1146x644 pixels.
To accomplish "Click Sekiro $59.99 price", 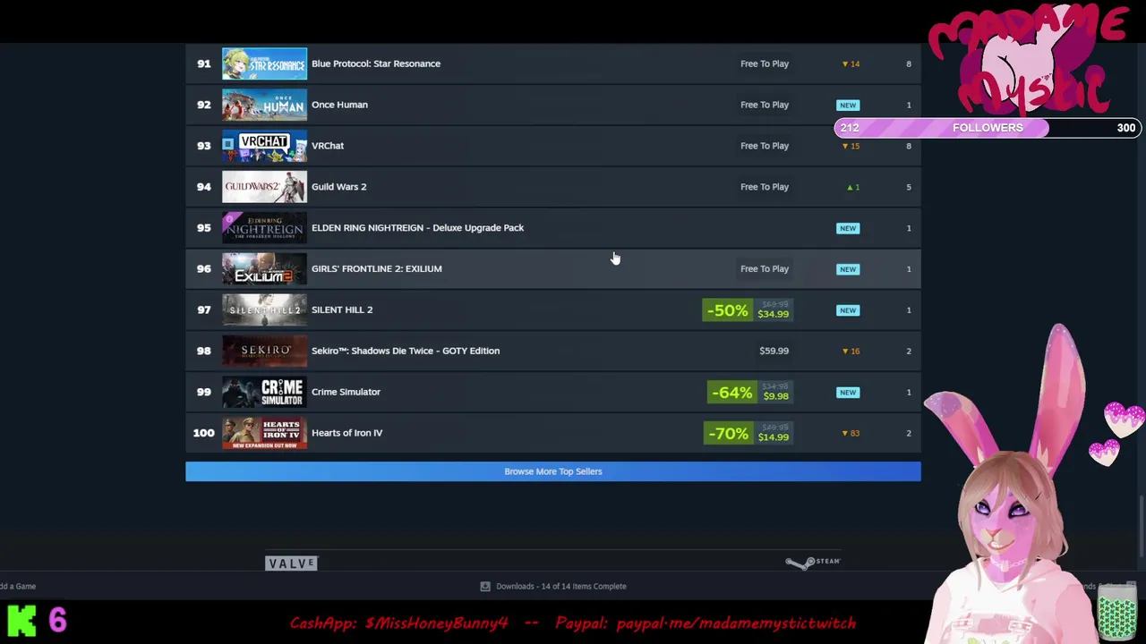I will click(x=774, y=351).
